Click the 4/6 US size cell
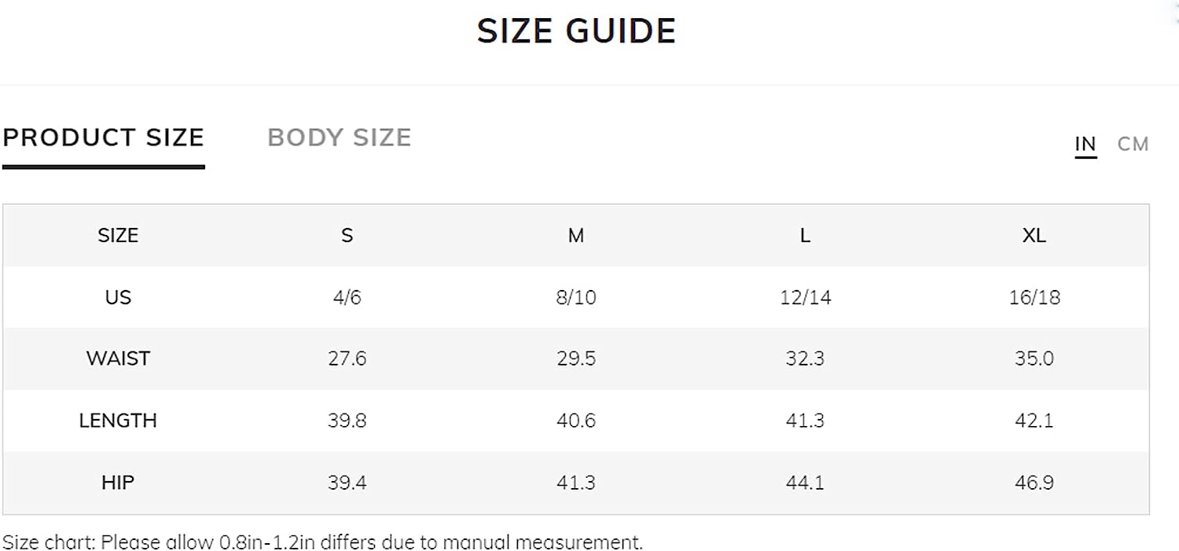The height and width of the screenshot is (551, 1179). (347, 297)
